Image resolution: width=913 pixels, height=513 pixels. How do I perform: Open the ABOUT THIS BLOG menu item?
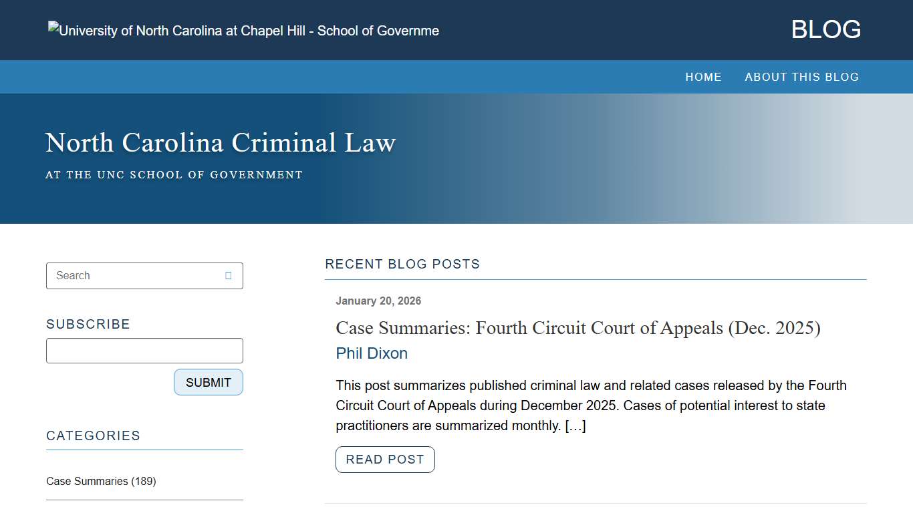coord(801,77)
